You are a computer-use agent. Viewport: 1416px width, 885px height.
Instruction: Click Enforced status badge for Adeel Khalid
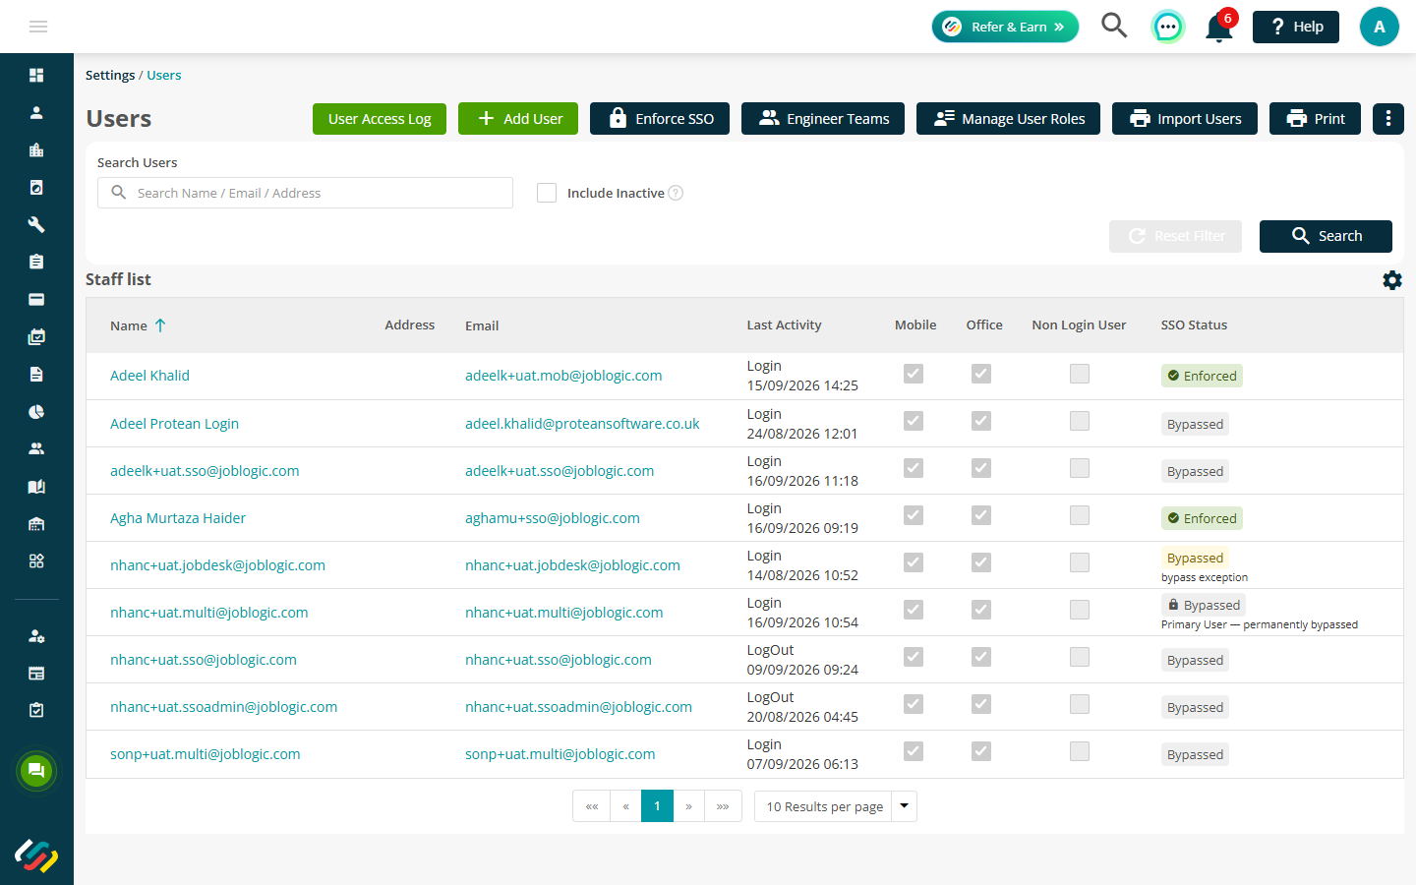1202,376
